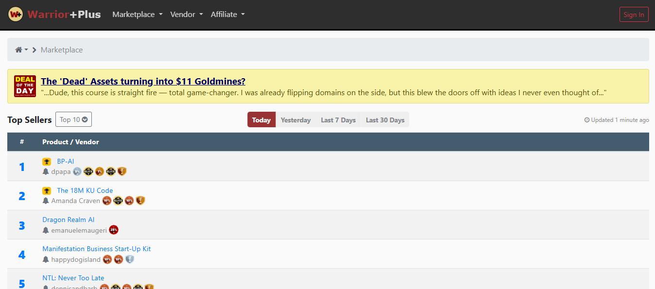This screenshot has height=289, width=655.
Task: Open The 18M KU Code product link
Action: [x=85, y=190]
